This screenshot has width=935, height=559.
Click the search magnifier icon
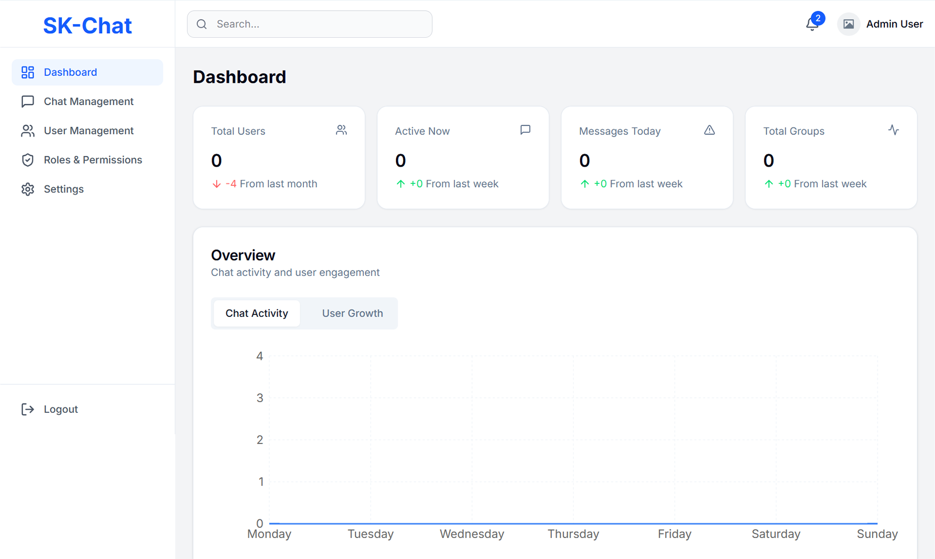tap(202, 24)
